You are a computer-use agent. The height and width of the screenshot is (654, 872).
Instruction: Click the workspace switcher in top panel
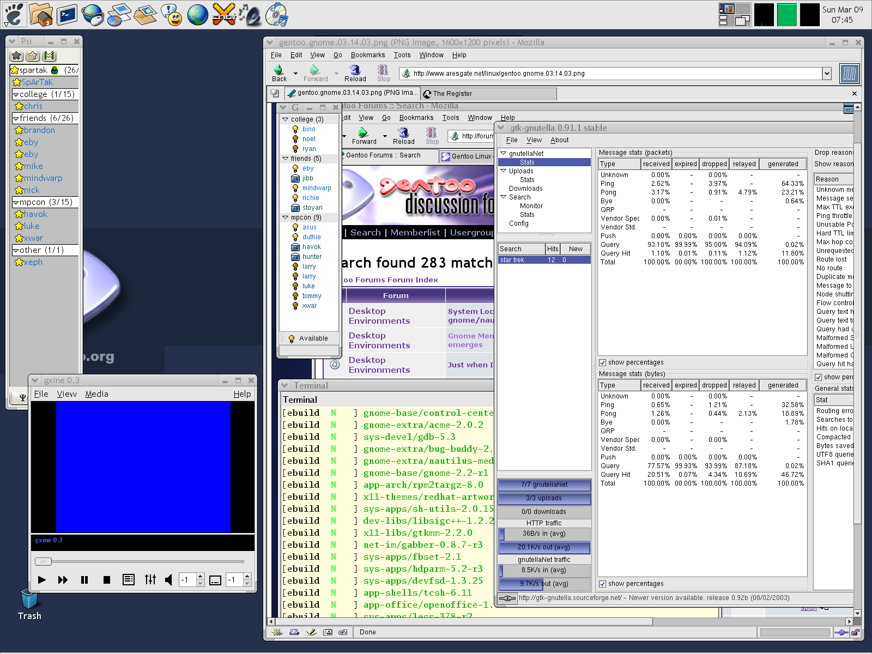click(x=734, y=15)
